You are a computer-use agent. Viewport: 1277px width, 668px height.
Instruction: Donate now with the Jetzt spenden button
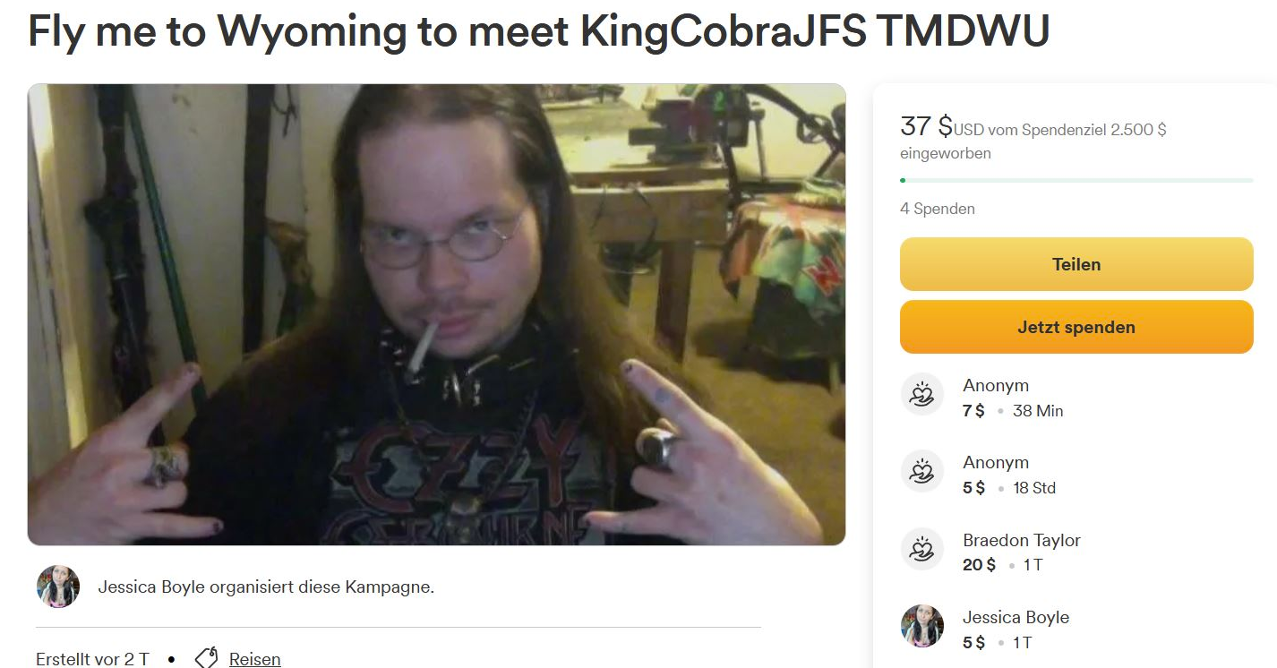pyautogui.click(x=1076, y=327)
